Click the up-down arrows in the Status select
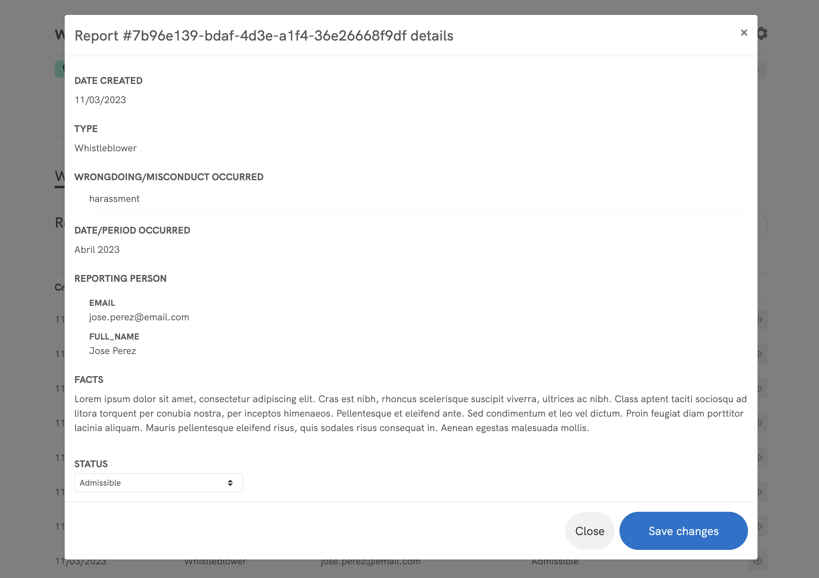This screenshot has height=578, width=819. (230, 483)
